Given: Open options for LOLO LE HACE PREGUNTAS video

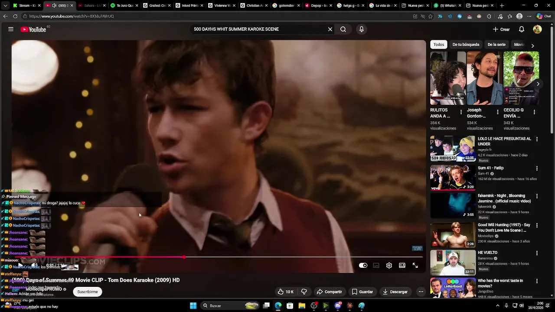Looking at the screenshot, I should [537, 139].
